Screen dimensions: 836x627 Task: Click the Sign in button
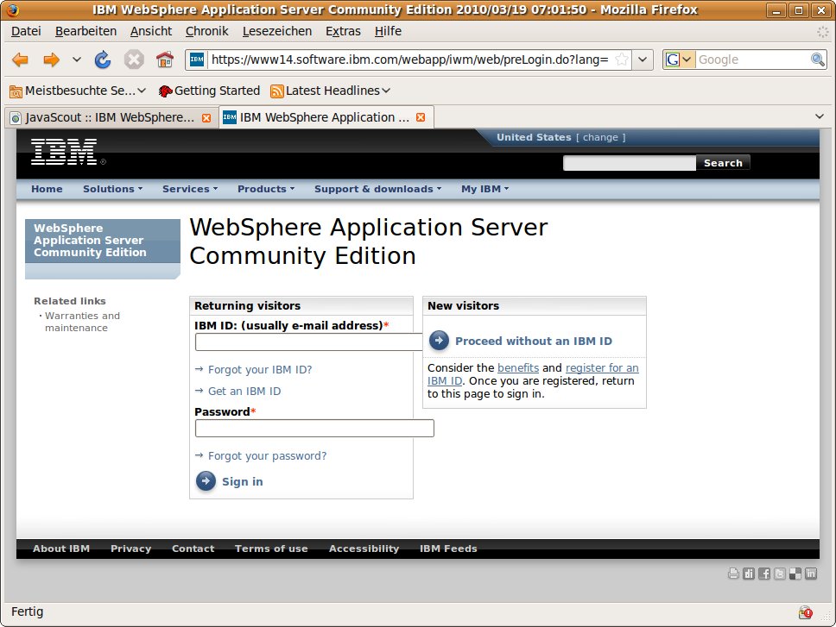(x=242, y=481)
